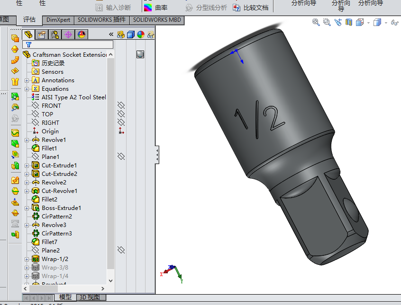Open the DisplayManager color ball tab
The image size is (401, 305).
pyautogui.click(x=82, y=35)
